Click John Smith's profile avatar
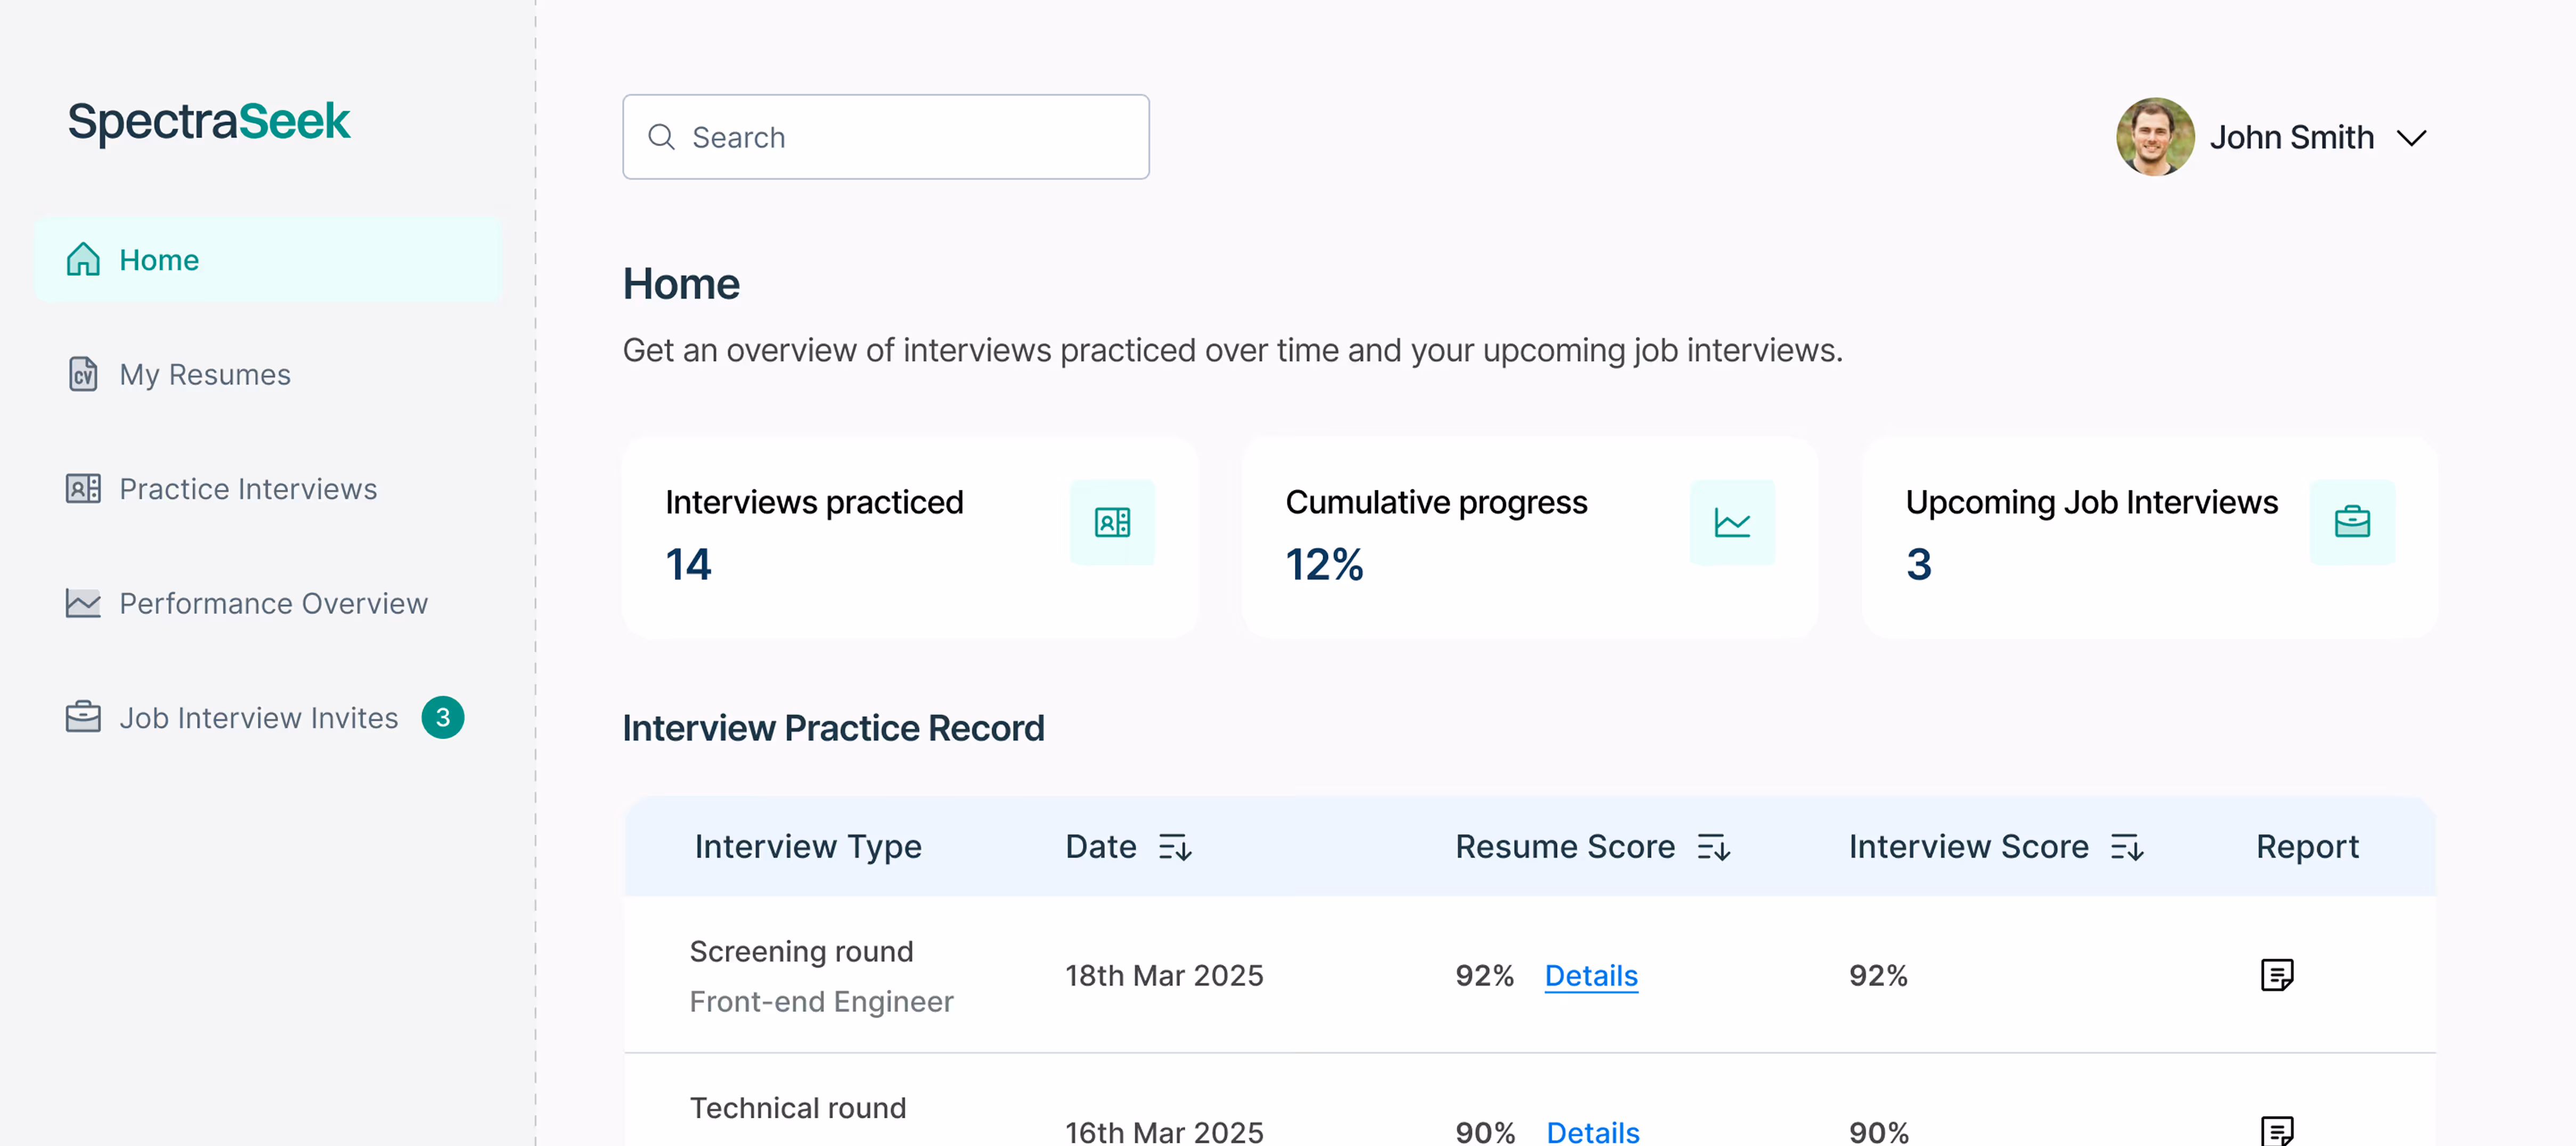 coord(2155,137)
